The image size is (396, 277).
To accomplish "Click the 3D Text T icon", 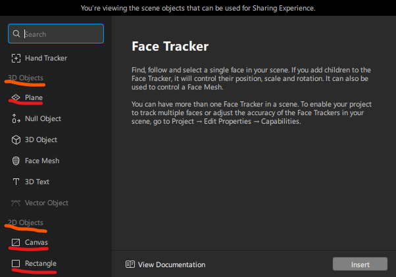I will (16, 182).
